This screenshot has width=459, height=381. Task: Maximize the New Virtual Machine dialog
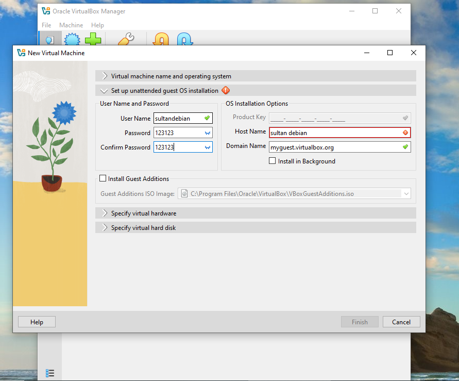(390, 53)
